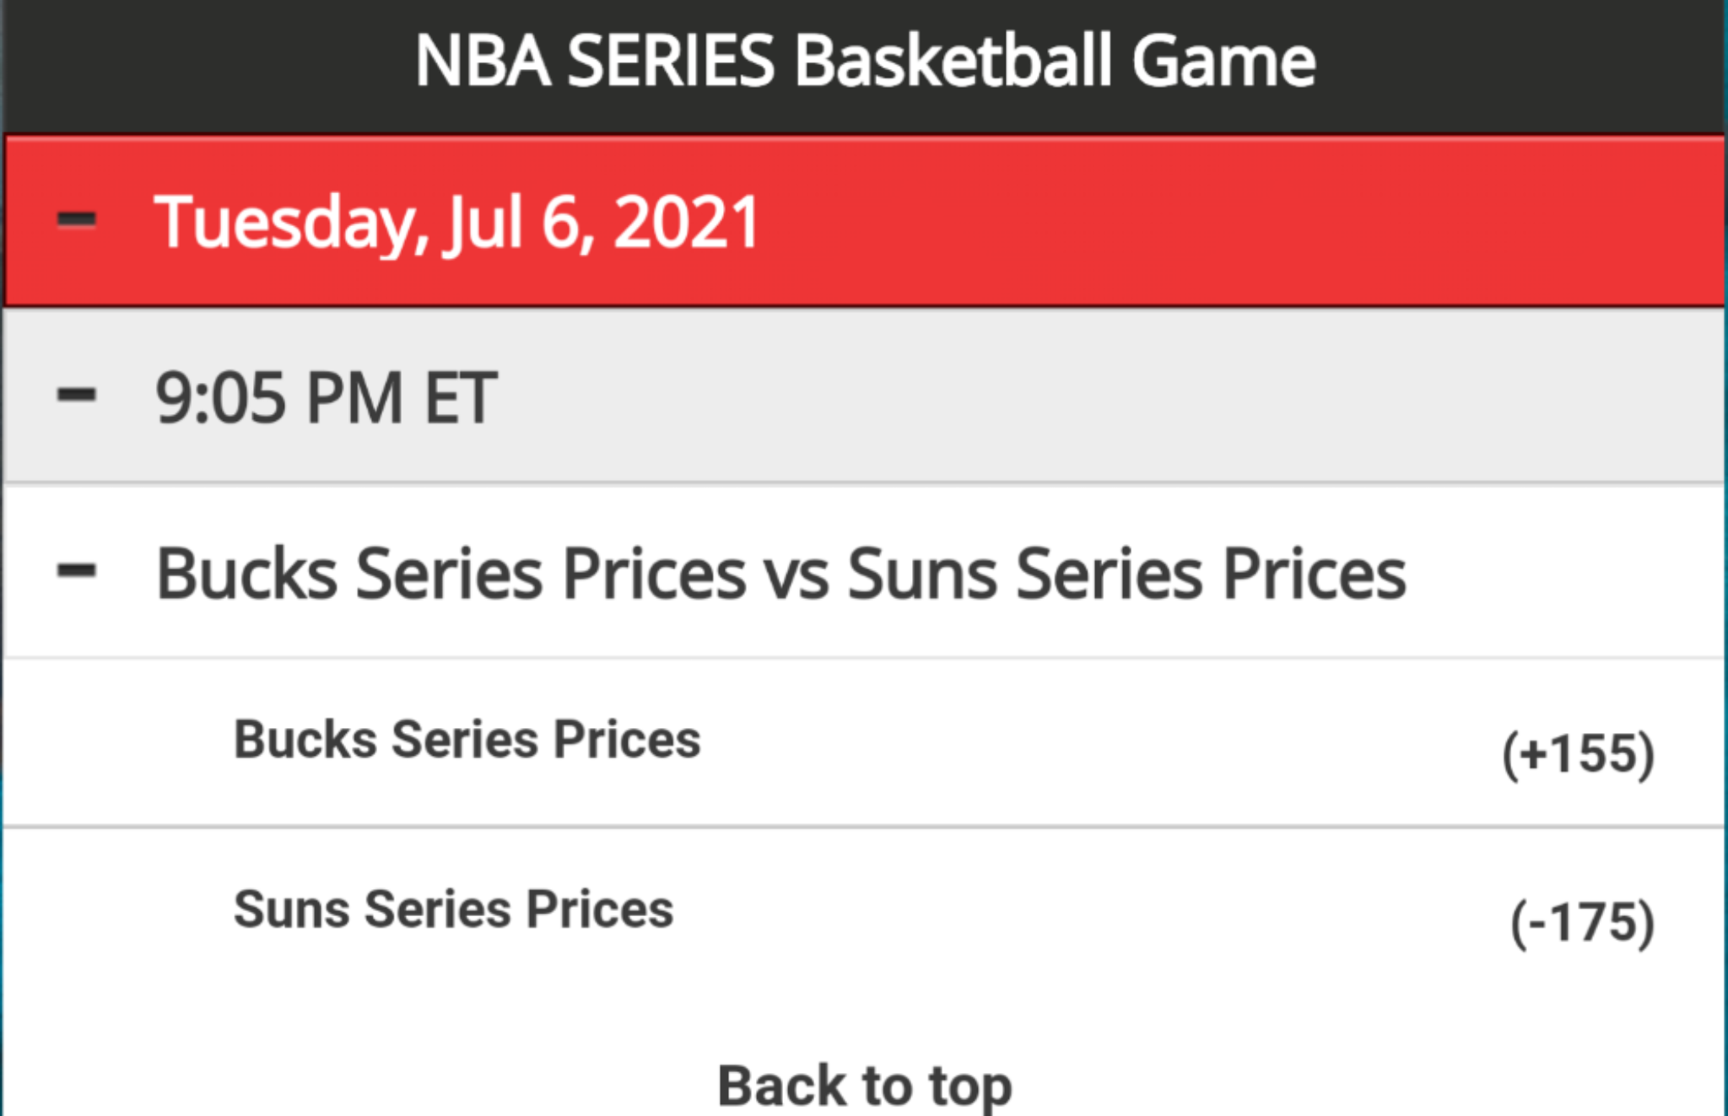Click the NBA SERIES Basketball Game header
1728x1116 pixels.
click(x=864, y=61)
